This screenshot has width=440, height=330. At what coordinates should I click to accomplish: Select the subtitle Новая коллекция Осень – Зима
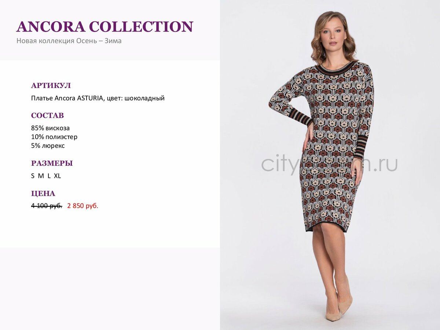tap(69, 41)
